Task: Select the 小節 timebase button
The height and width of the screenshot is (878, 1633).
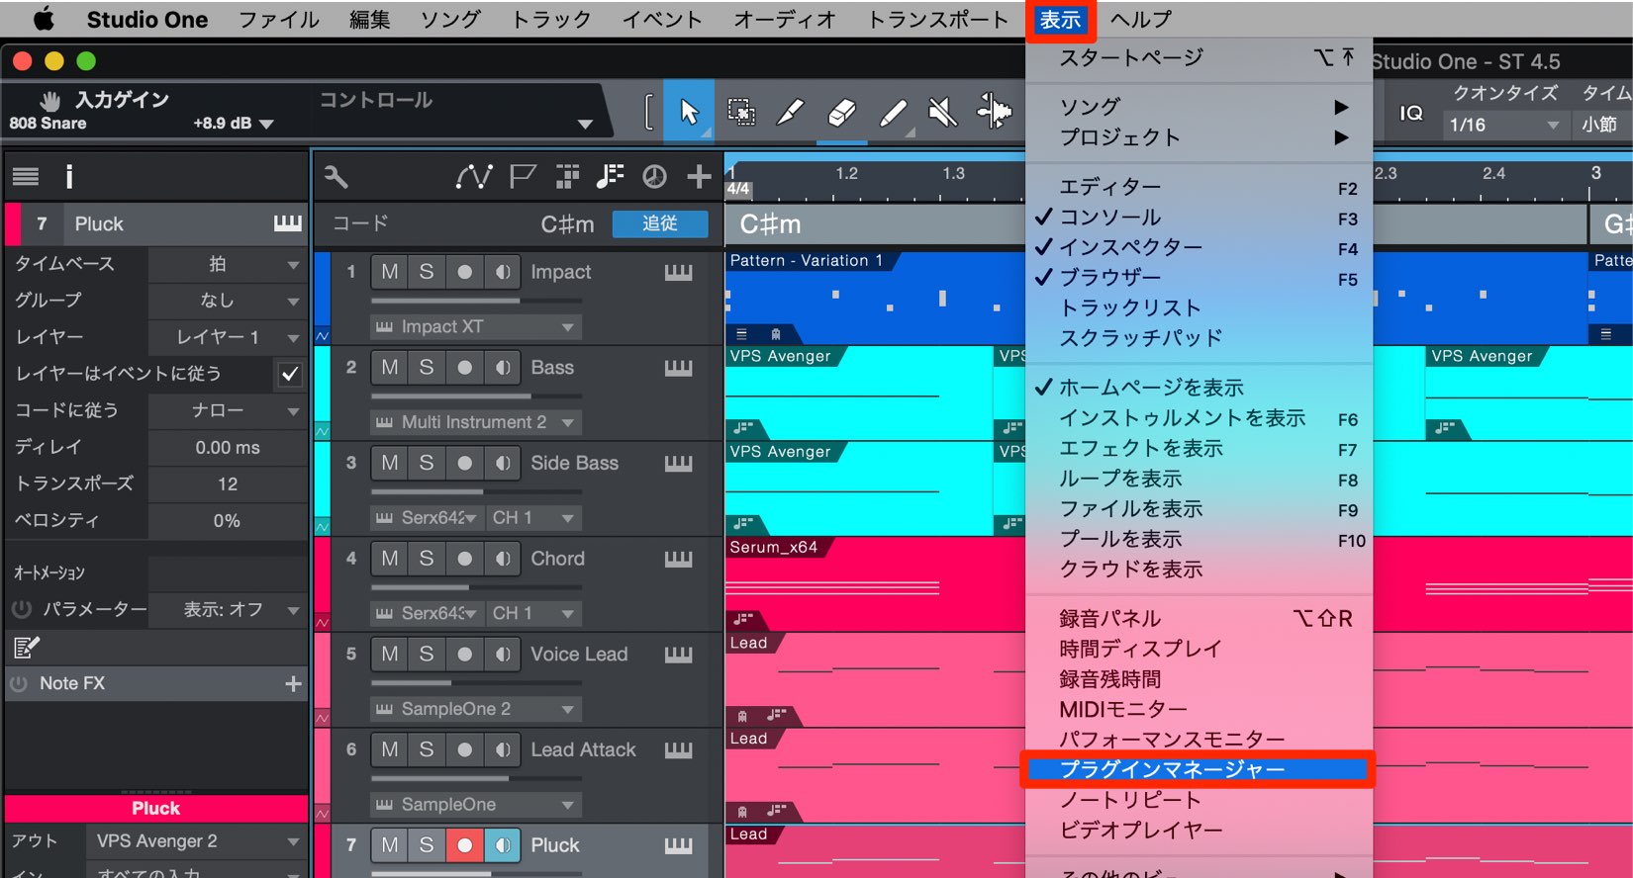Action: [1599, 125]
